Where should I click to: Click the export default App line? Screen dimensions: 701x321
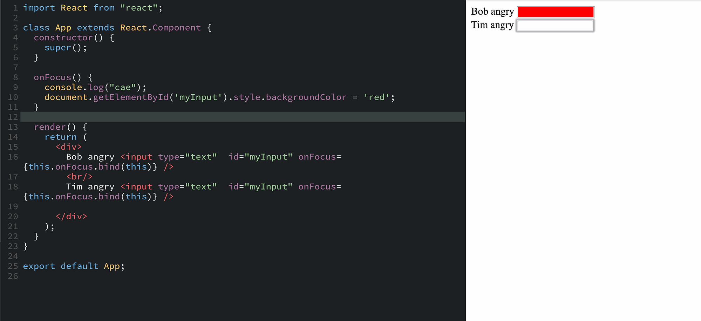[74, 266]
